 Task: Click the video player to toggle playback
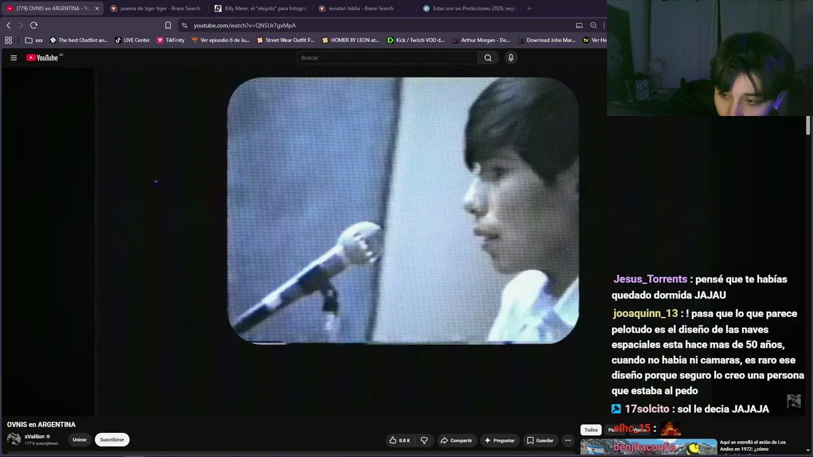403,211
